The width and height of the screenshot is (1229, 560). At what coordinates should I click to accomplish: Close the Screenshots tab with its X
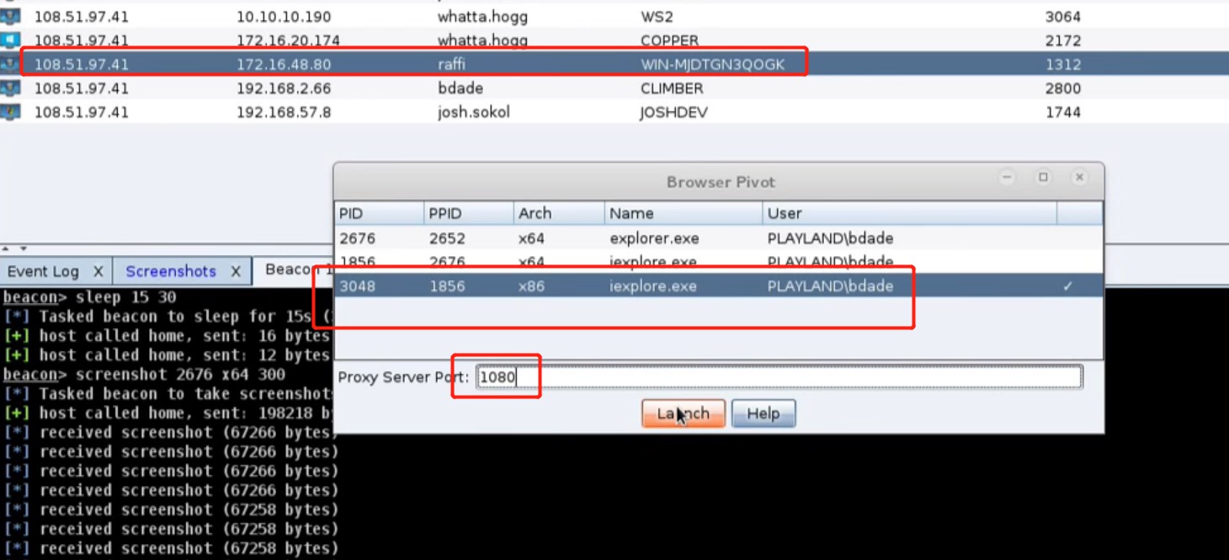tap(236, 271)
